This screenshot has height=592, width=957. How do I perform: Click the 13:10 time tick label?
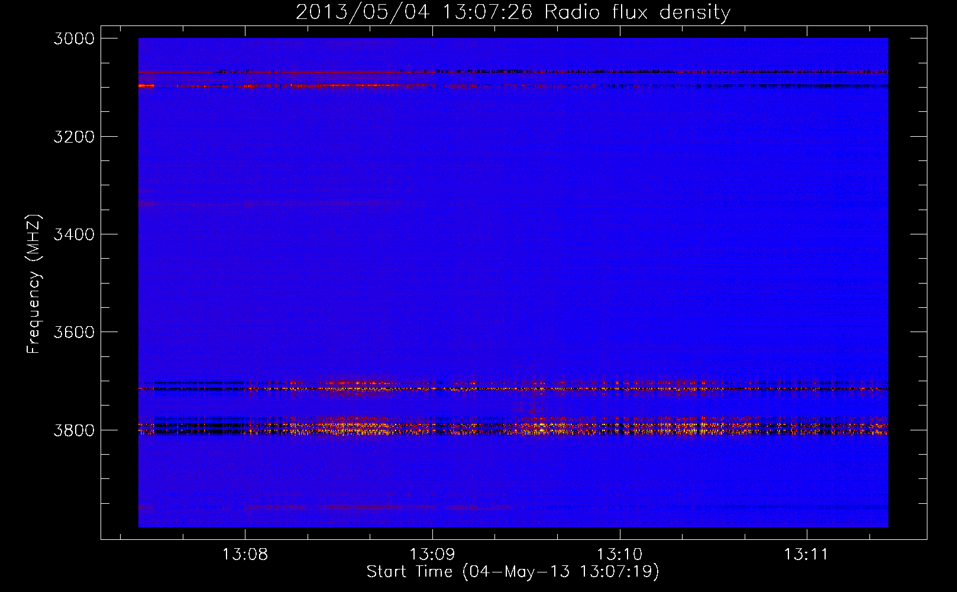click(x=619, y=555)
